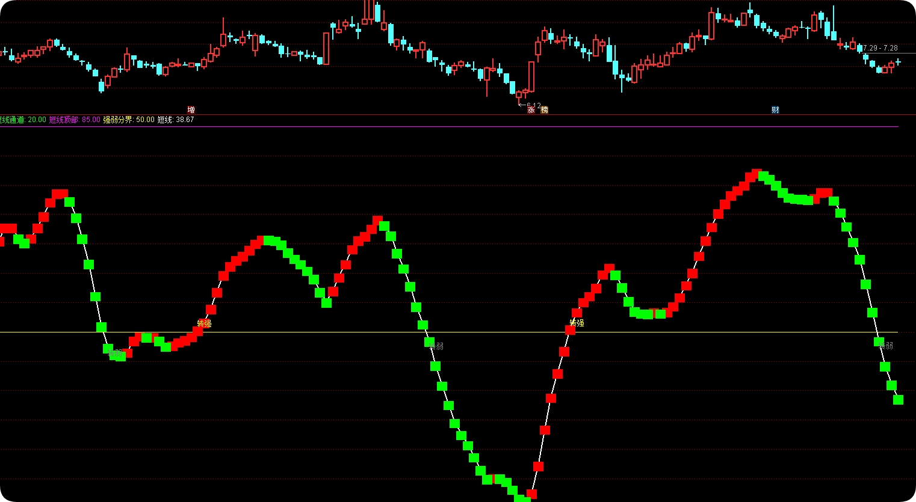Click the magenta 短线顶部 horizontal line
This screenshot has height=502, width=916.
[448, 127]
